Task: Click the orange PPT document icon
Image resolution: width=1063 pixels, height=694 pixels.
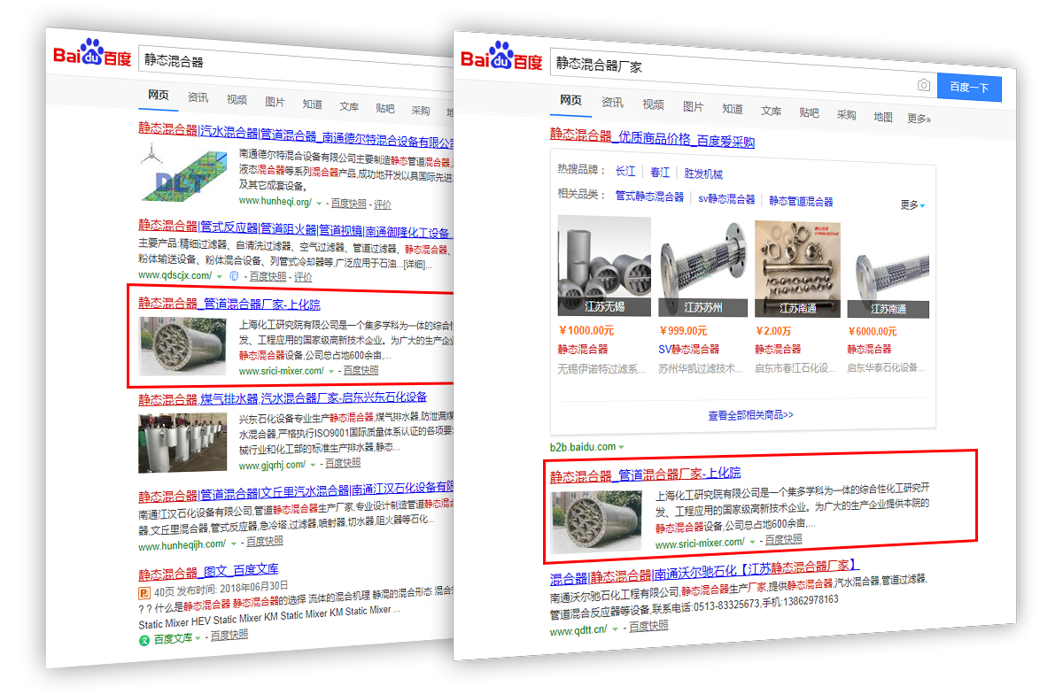Action: tap(144, 591)
